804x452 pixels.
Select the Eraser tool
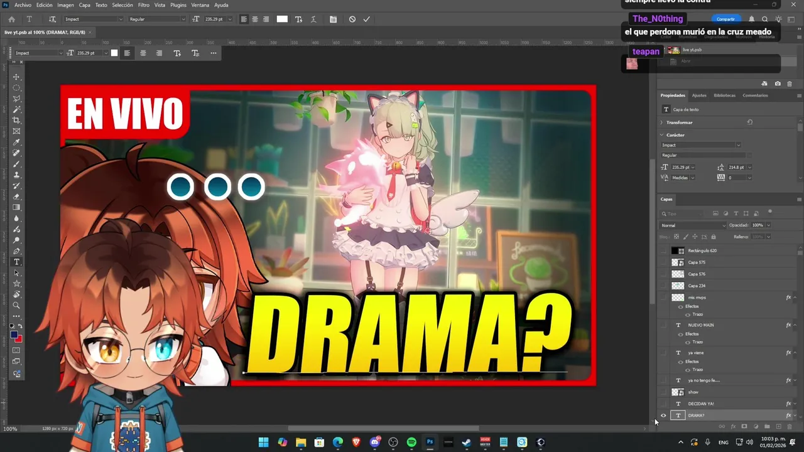pos(16,196)
